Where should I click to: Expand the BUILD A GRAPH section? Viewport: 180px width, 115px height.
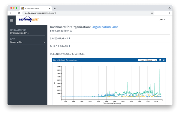point(60,46)
